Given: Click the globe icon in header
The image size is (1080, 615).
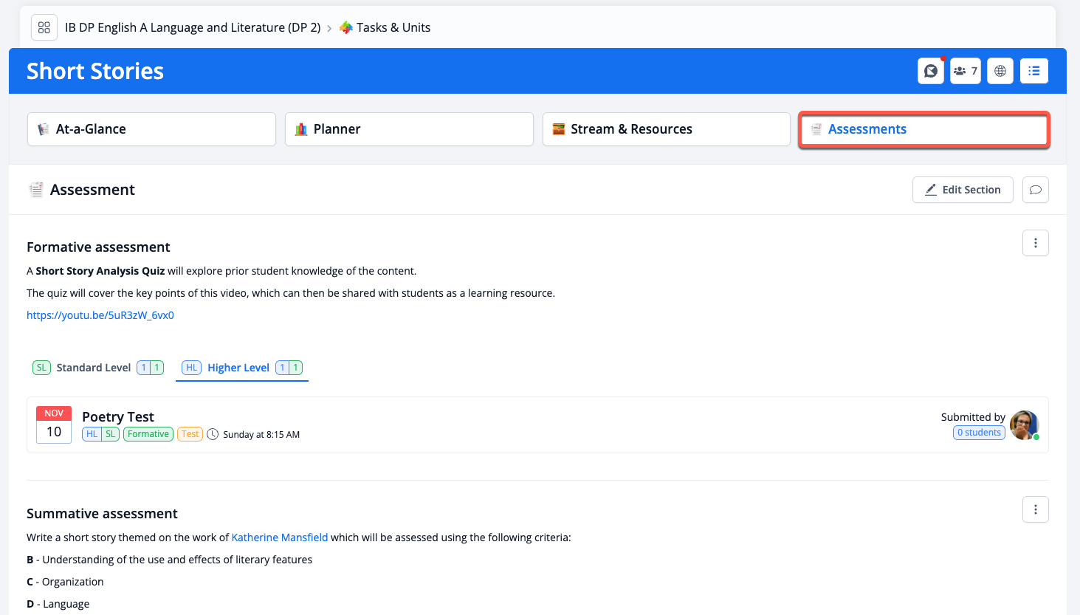Looking at the screenshot, I should coord(1000,71).
